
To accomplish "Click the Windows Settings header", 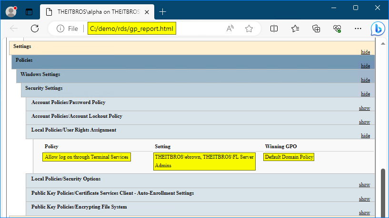I will [196, 76].
